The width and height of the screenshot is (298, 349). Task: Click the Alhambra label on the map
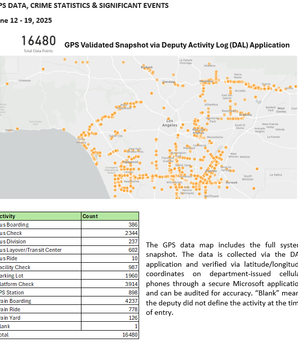[x=211, y=105]
